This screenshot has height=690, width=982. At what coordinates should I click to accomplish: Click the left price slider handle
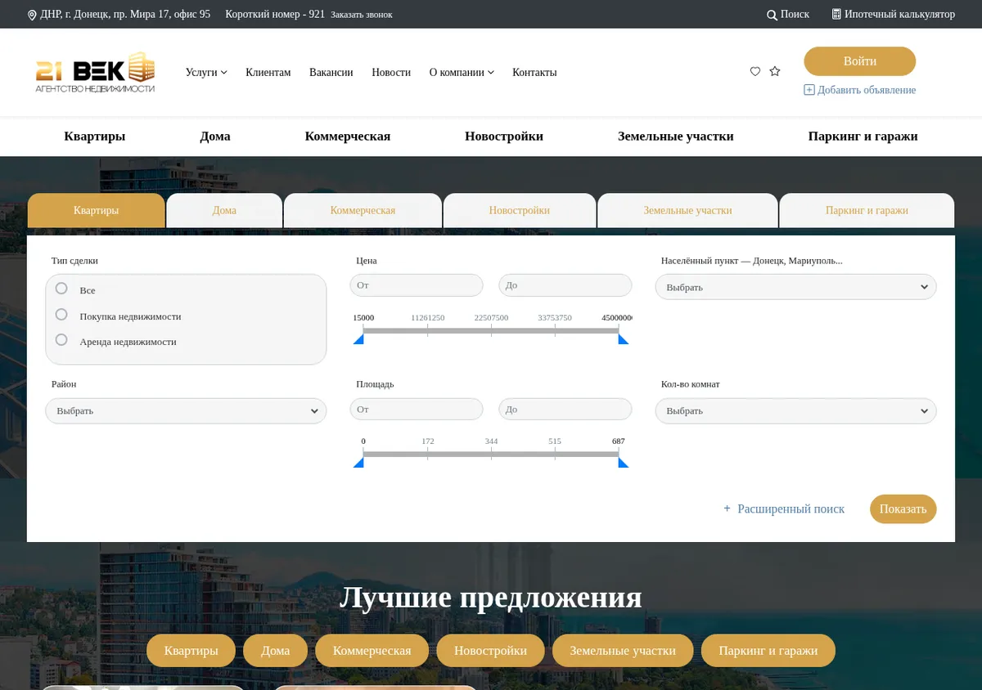358,338
